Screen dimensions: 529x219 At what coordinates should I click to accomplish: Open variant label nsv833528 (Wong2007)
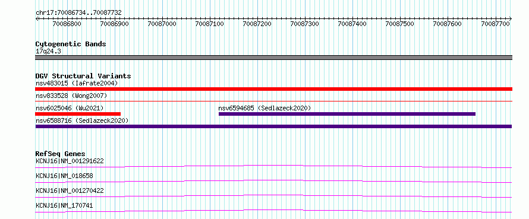click(71, 96)
